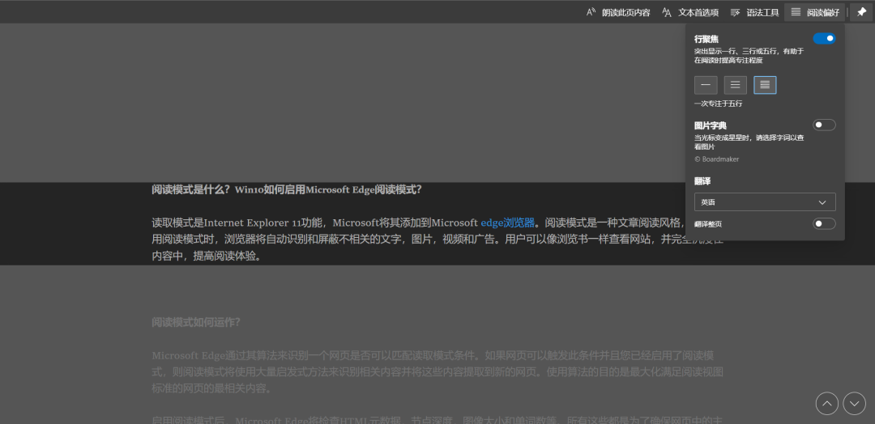The height and width of the screenshot is (424, 875).
Task: Click the Read aloud (朗读此页内容) button
Action: [618, 12]
